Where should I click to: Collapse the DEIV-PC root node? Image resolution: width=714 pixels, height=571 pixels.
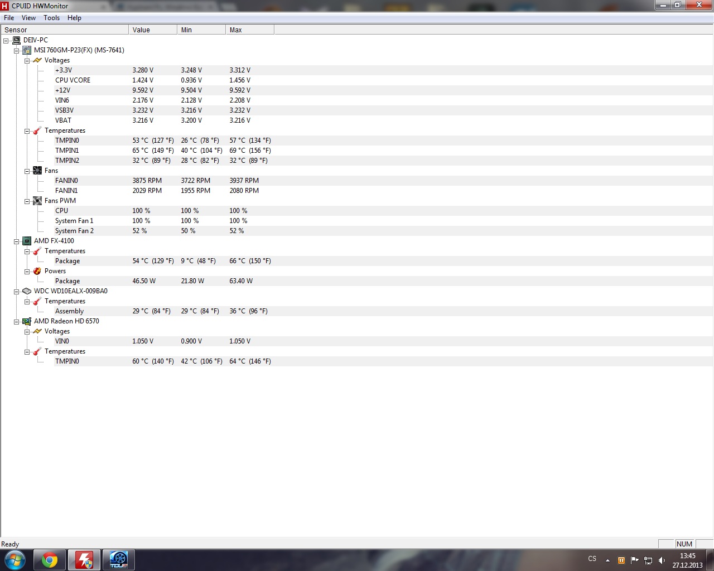(x=6, y=40)
